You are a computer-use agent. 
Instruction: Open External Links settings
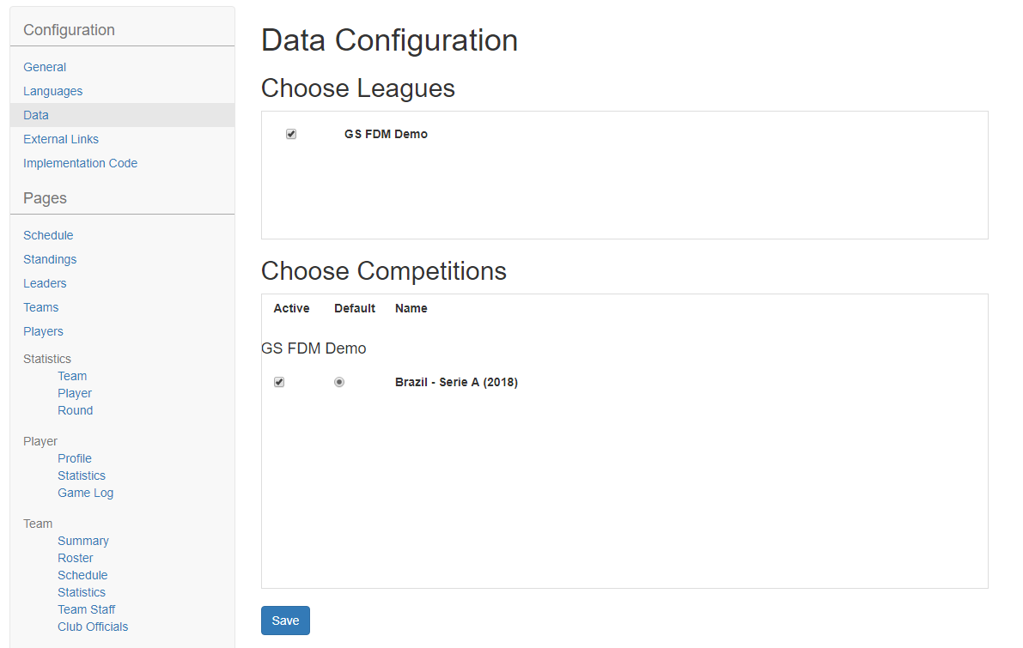[61, 139]
